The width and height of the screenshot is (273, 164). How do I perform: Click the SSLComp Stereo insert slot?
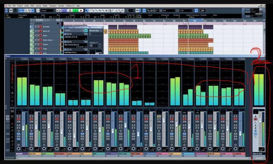[x=75, y=45]
